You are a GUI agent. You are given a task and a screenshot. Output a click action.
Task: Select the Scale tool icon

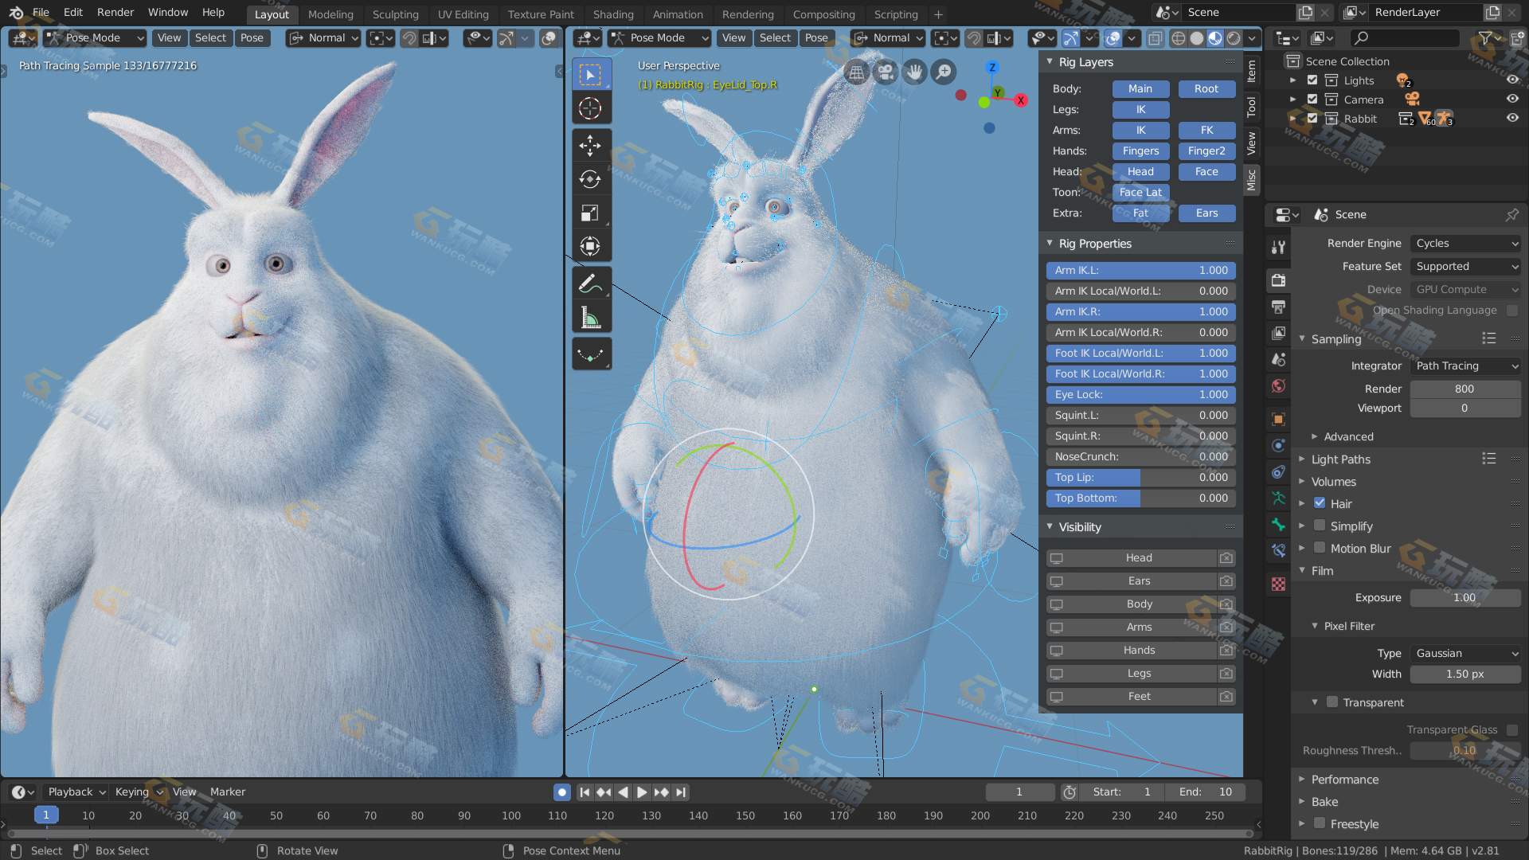point(590,213)
